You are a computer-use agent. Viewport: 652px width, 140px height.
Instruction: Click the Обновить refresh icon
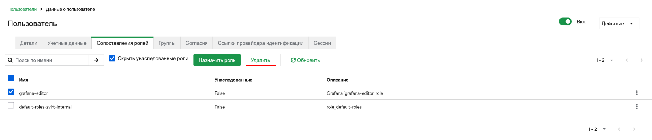click(x=293, y=60)
